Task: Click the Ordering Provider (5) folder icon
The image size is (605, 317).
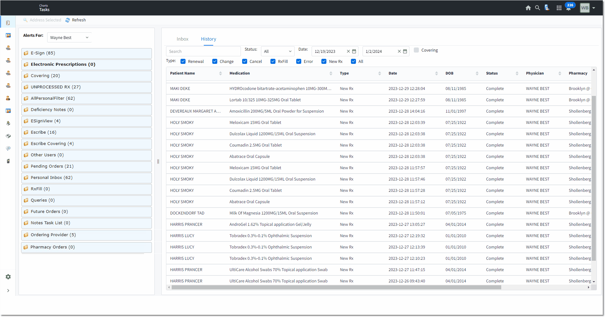Action: coord(26,235)
